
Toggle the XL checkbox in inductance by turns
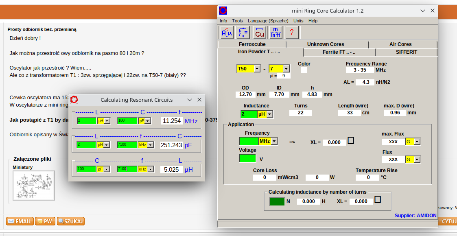378,200
